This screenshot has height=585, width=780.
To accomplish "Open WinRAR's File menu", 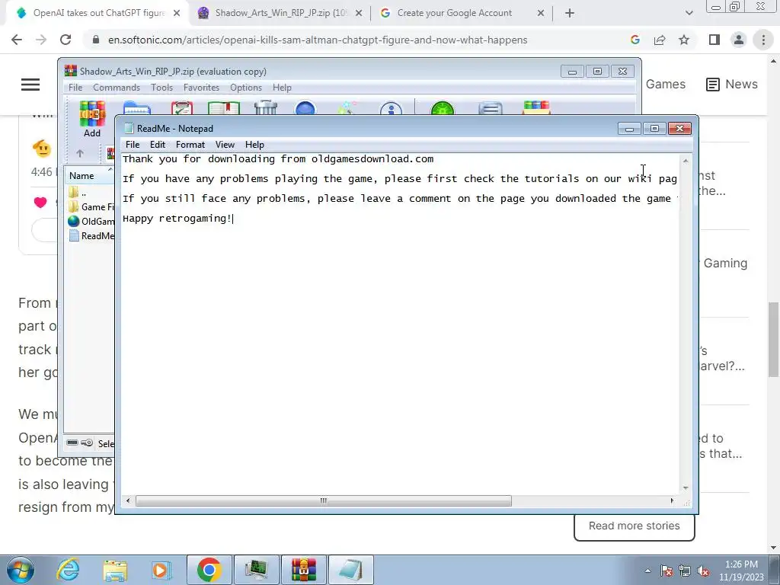I will tap(75, 88).
